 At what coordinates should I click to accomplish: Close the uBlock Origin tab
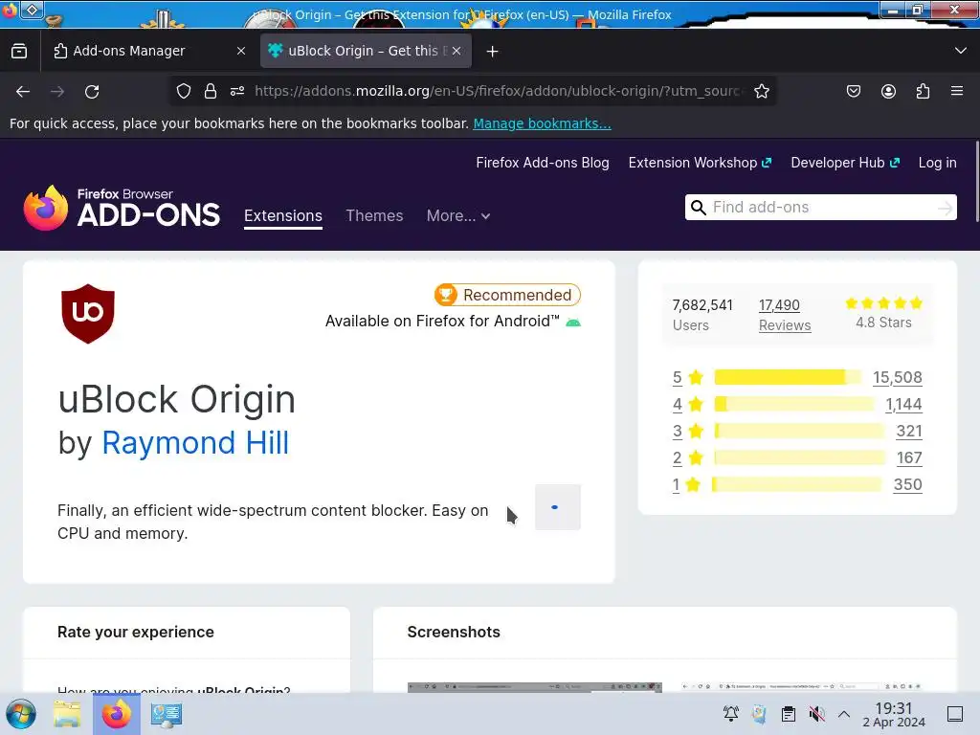(457, 51)
